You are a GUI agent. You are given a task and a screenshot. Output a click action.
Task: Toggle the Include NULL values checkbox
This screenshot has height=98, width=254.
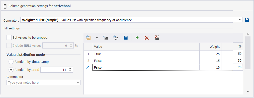point(9,45)
